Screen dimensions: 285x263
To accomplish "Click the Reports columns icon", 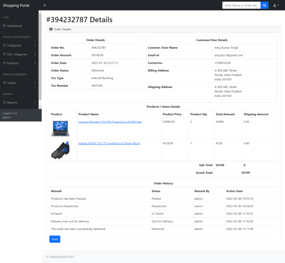I will [x=4, y=102].
